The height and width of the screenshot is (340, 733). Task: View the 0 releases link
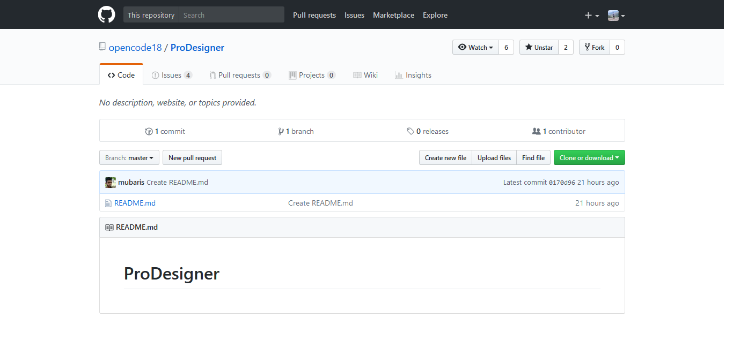click(428, 131)
